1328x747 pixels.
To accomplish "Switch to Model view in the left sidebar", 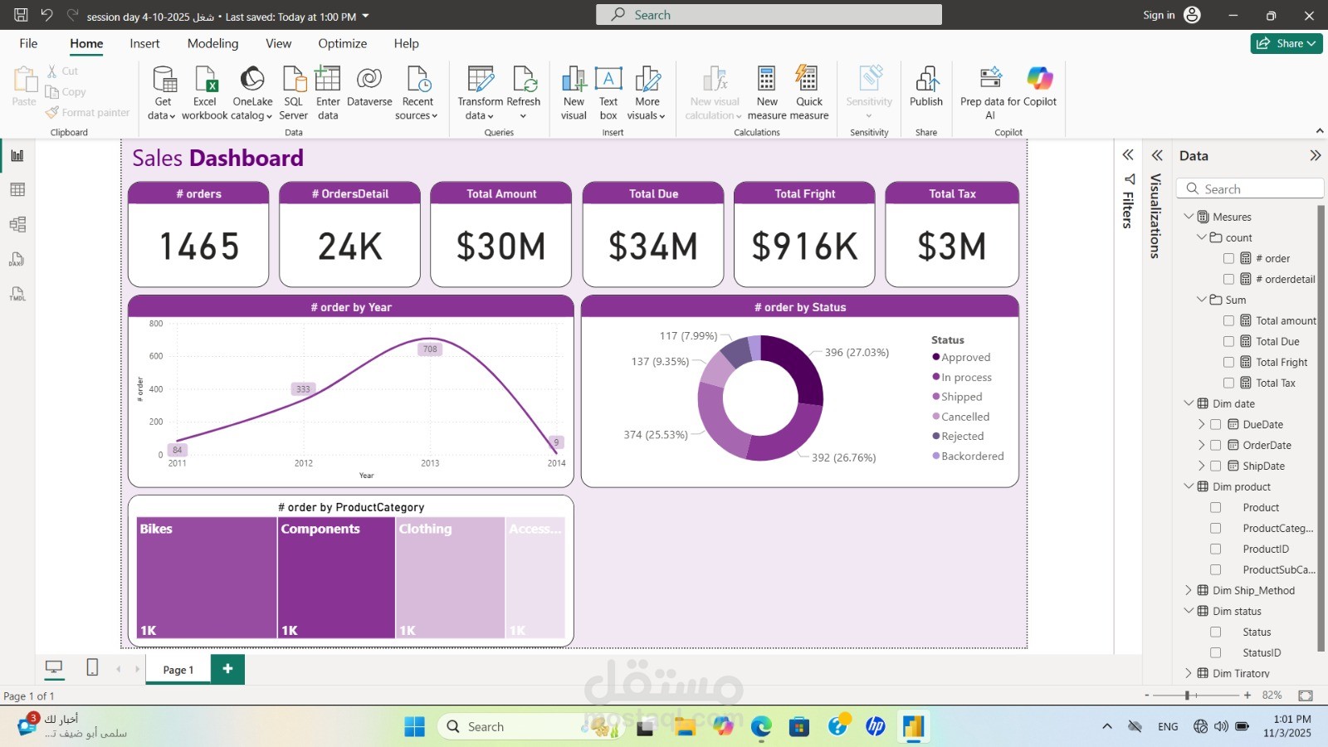I will coord(17,223).
